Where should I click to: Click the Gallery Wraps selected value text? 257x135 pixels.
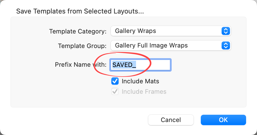coord(136,31)
